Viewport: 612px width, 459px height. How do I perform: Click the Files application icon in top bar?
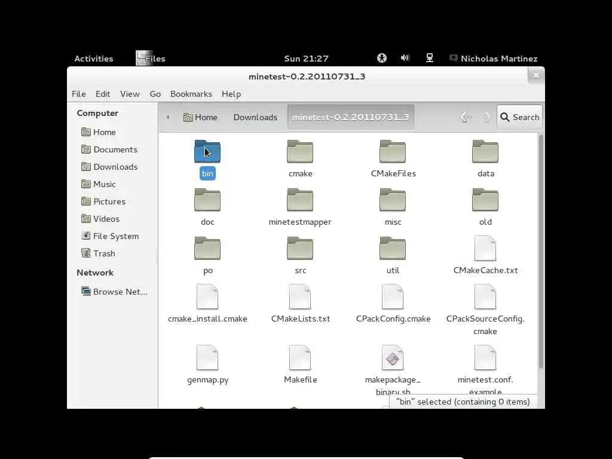click(x=143, y=58)
